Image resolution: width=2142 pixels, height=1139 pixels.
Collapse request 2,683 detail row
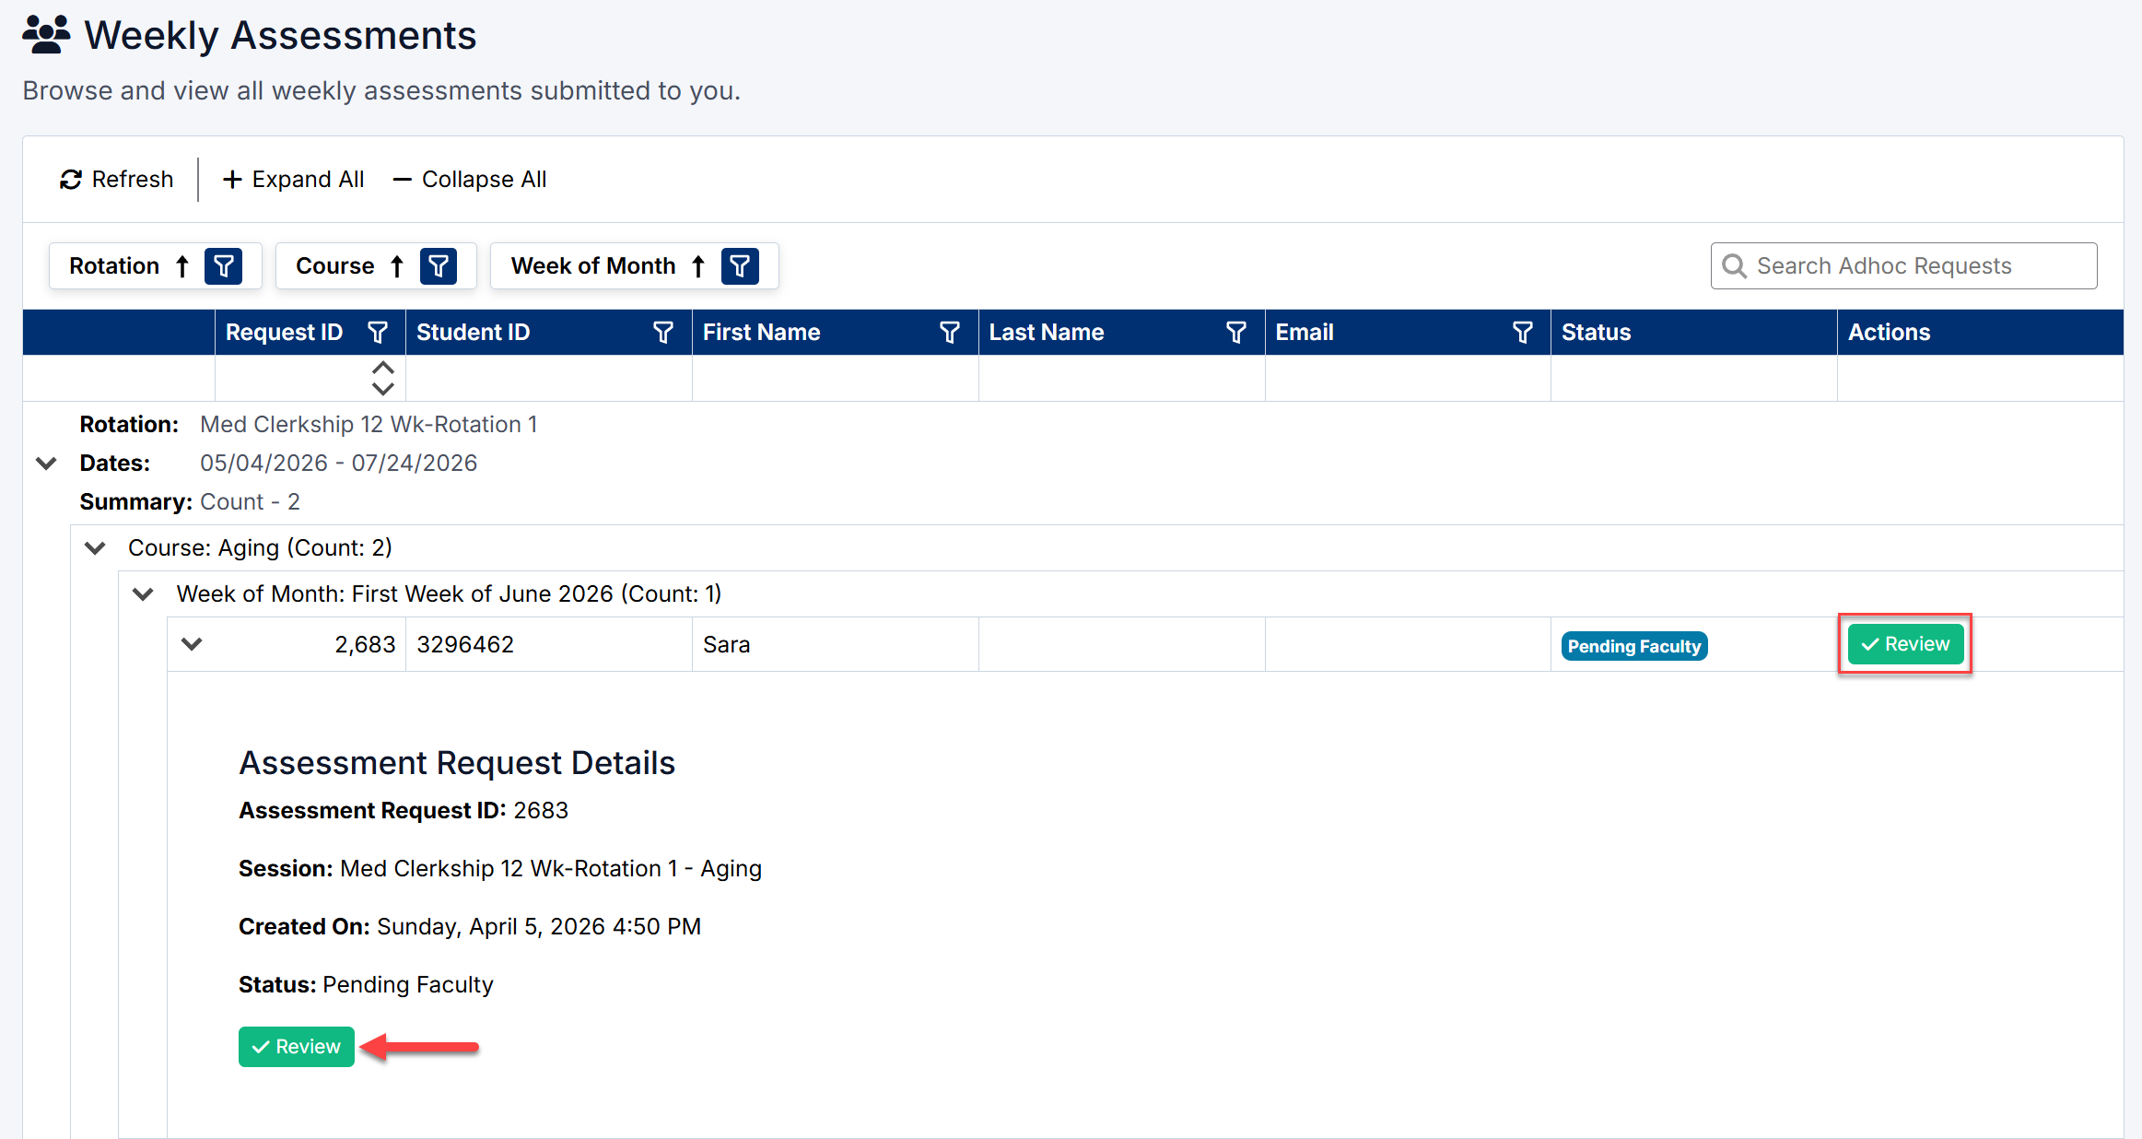point(192,644)
